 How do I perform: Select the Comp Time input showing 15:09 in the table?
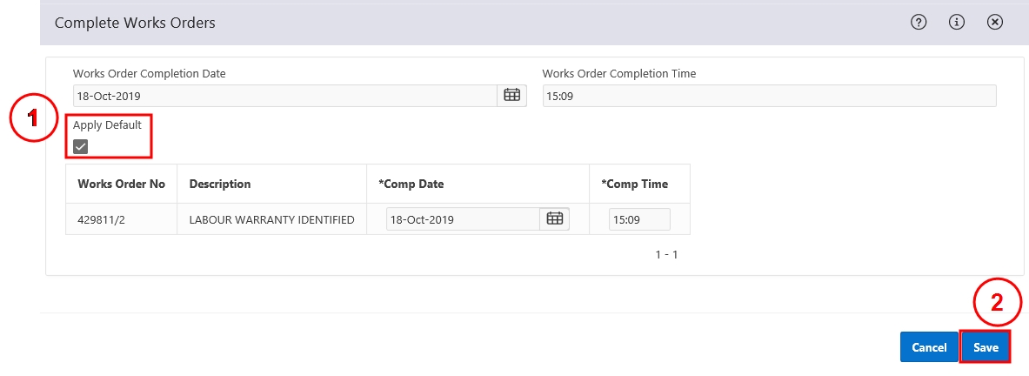pos(640,219)
